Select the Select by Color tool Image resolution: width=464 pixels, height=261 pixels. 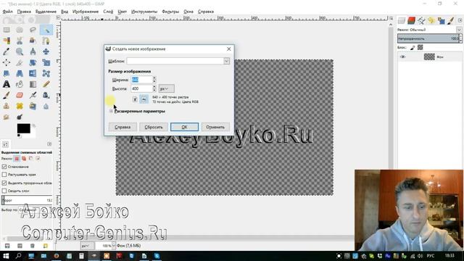pos(7,41)
